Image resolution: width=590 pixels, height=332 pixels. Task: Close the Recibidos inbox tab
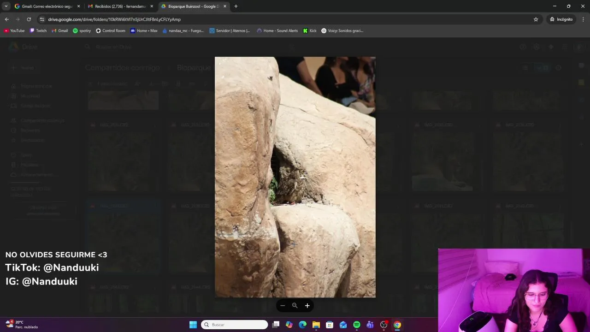[x=152, y=6]
